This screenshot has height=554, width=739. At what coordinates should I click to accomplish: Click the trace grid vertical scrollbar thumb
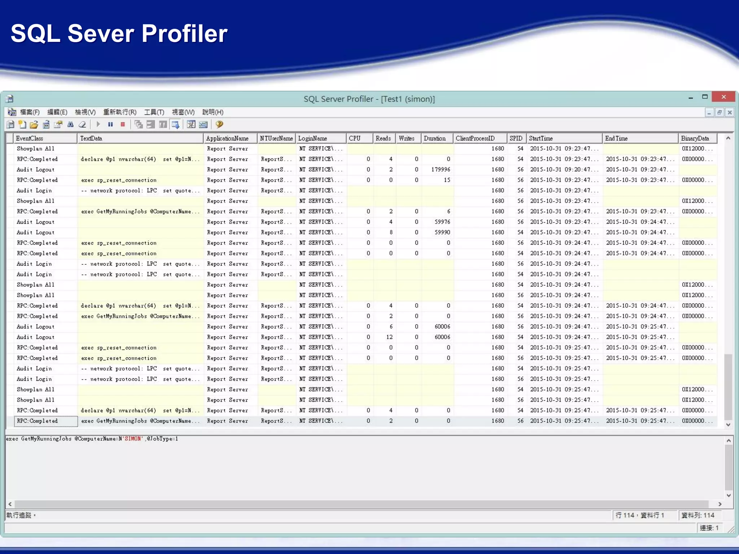pyautogui.click(x=728, y=387)
